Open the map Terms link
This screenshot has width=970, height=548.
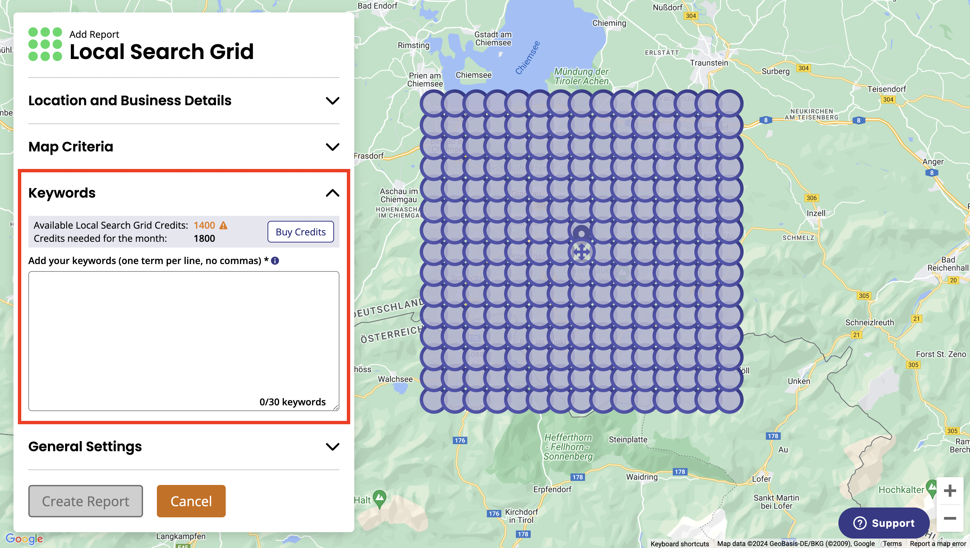tap(892, 544)
